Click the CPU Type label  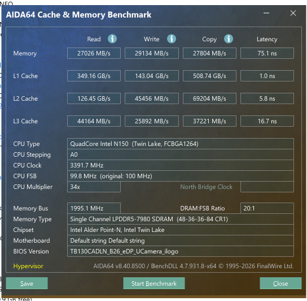(x=27, y=144)
